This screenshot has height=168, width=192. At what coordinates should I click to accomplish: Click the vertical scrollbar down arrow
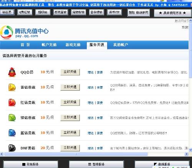(x=190, y=150)
